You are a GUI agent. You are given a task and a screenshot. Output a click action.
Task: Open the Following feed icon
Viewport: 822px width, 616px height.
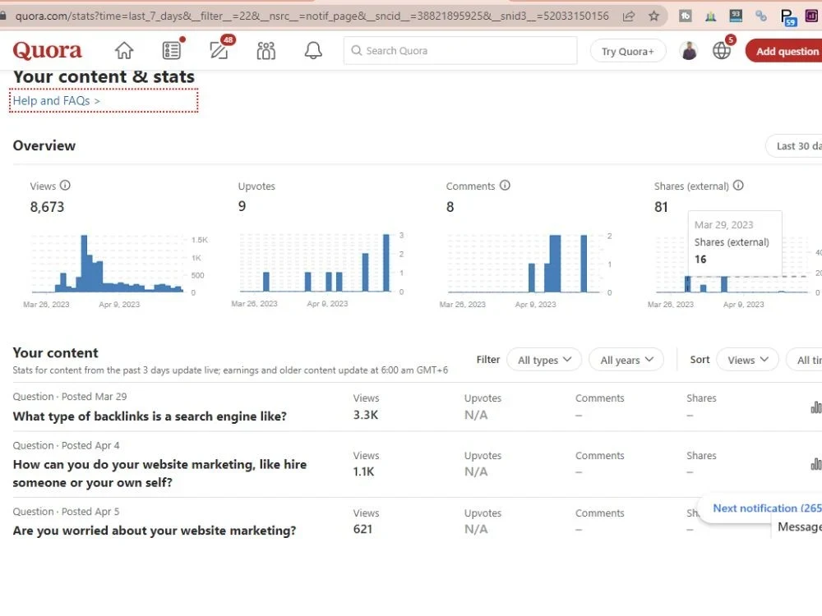[172, 51]
